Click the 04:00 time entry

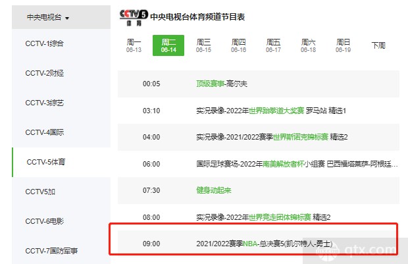[151, 137]
